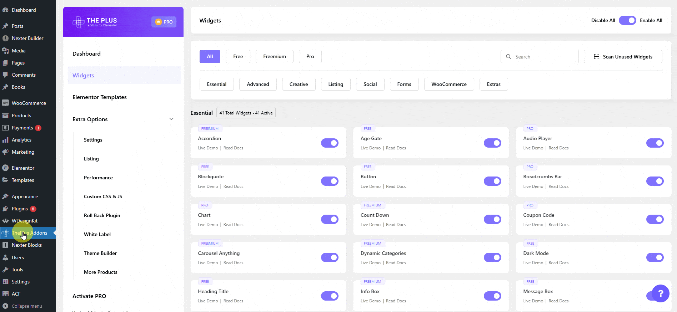
Task: Open the Performance sub-option
Action: [98, 178]
